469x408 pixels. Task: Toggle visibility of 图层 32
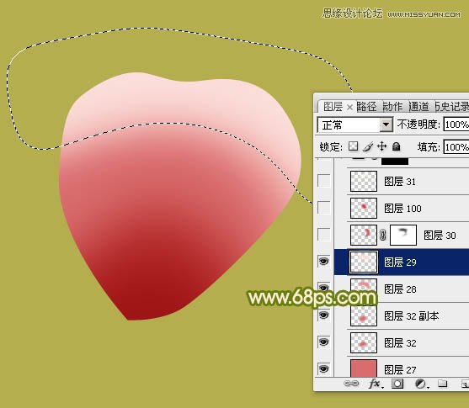click(x=323, y=342)
